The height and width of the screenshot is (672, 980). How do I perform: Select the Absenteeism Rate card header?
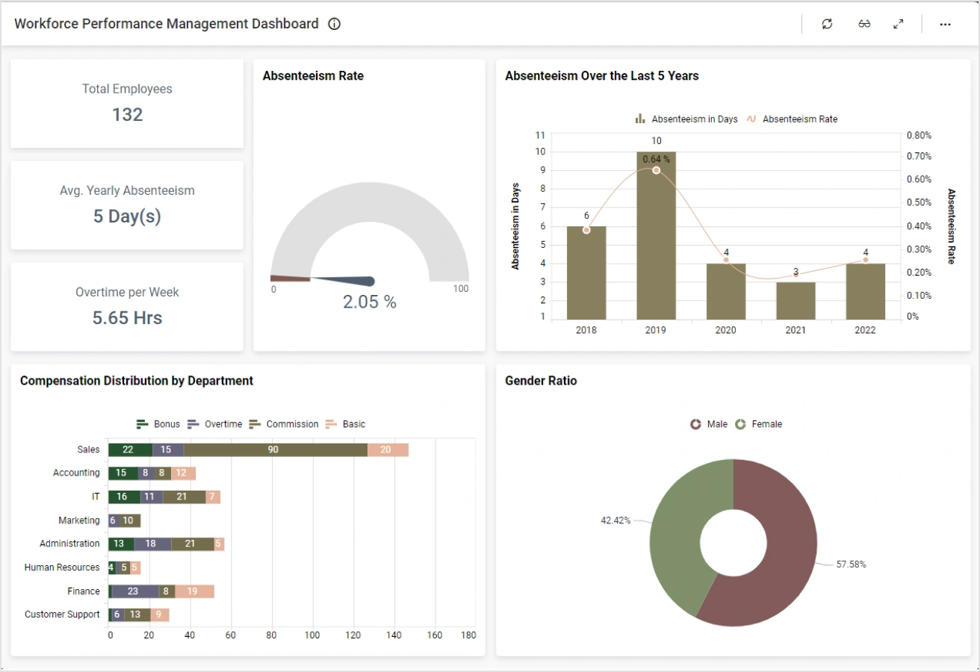tap(312, 75)
